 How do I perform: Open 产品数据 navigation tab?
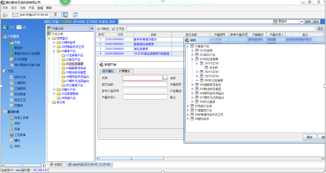coord(66,22)
